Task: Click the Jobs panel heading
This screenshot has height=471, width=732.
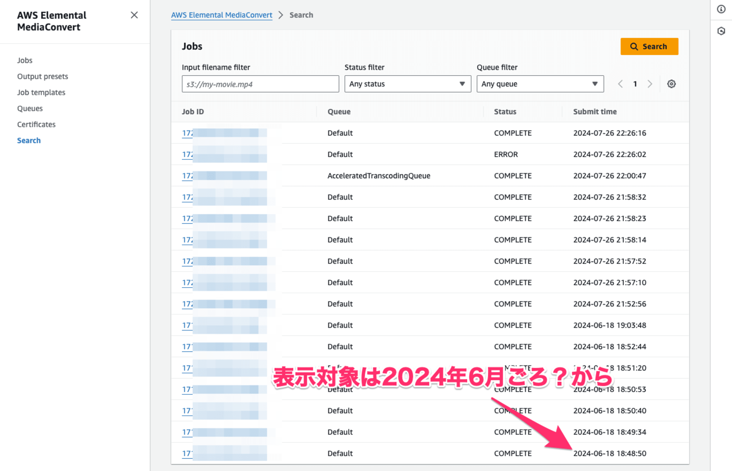Action: 192,46
